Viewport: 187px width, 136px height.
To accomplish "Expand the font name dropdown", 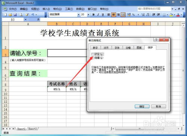I will tap(79, 15).
